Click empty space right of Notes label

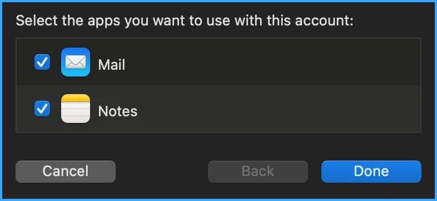click(x=279, y=109)
